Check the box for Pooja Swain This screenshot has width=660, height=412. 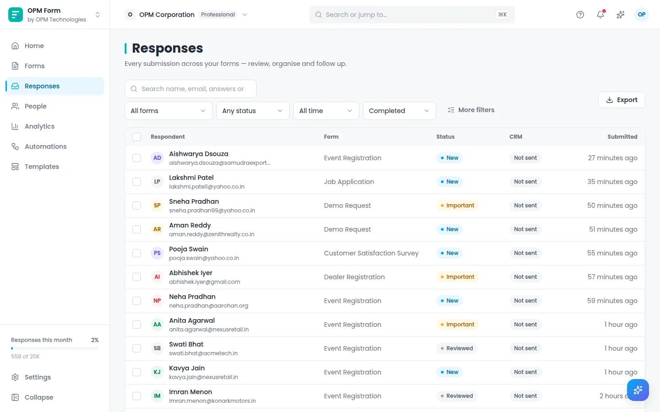137,253
